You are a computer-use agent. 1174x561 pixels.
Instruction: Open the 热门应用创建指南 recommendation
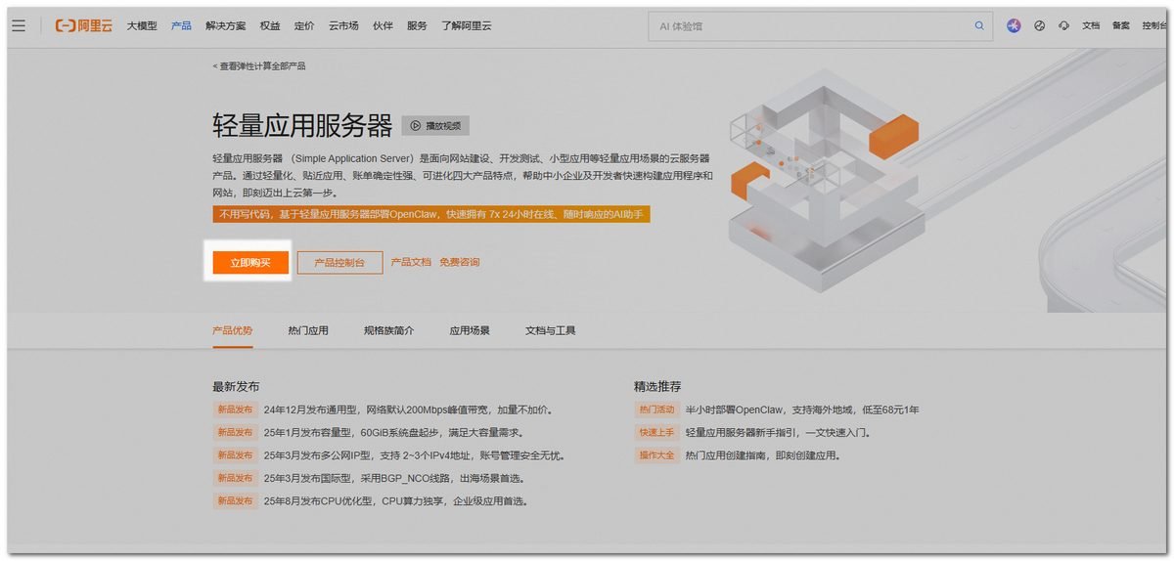click(x=763, y=455)
